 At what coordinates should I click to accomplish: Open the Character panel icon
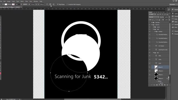[x=173, y=31]
